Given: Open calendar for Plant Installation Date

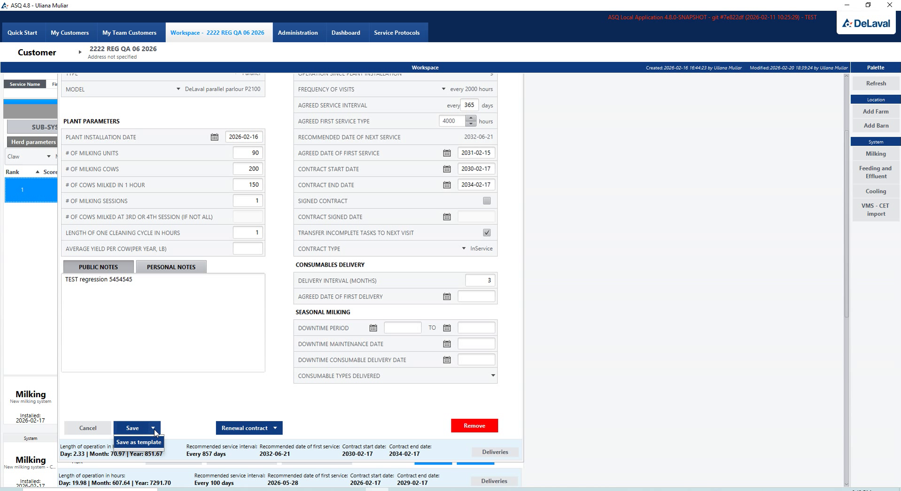Looking at the screenshot, I should point(214,137).
